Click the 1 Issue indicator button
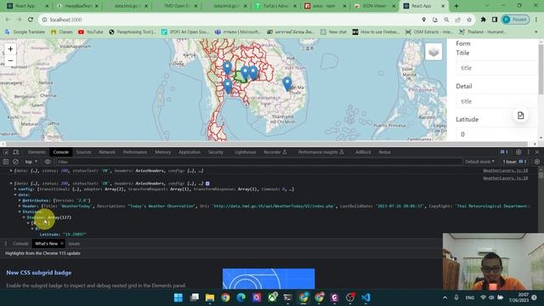 click(x=515, y=161)
